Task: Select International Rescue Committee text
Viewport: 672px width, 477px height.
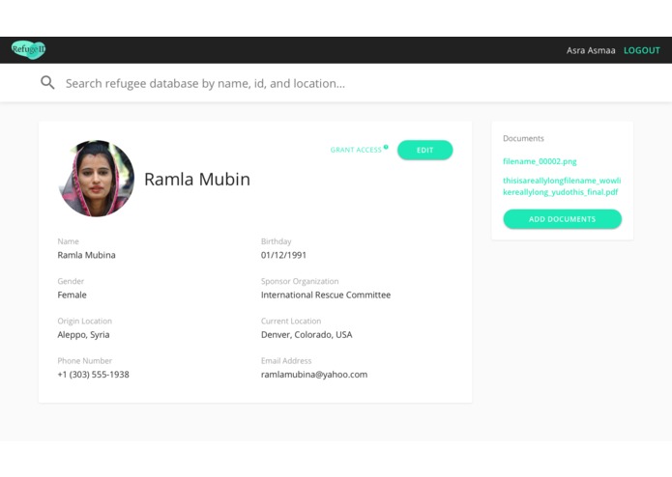Action: coord(326,295)
